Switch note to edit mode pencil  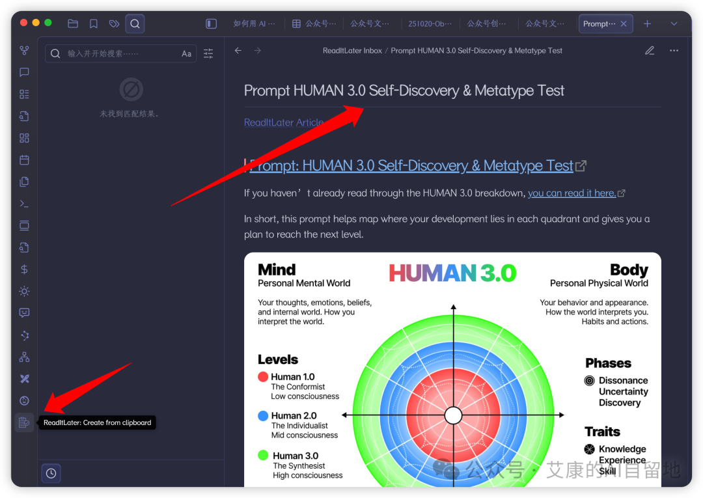650,51
